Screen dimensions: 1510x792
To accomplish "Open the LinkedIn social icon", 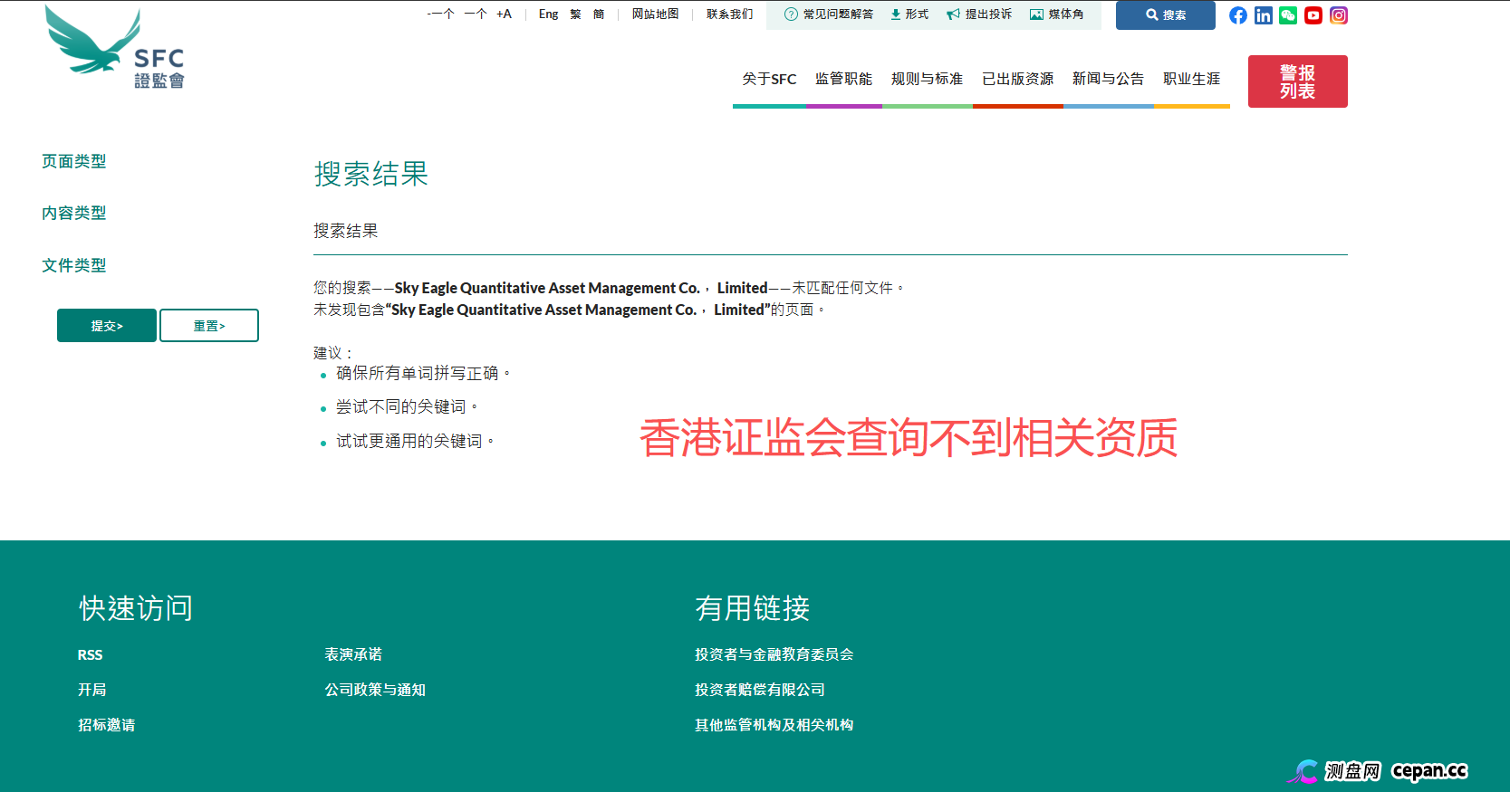I will 1264,15.
